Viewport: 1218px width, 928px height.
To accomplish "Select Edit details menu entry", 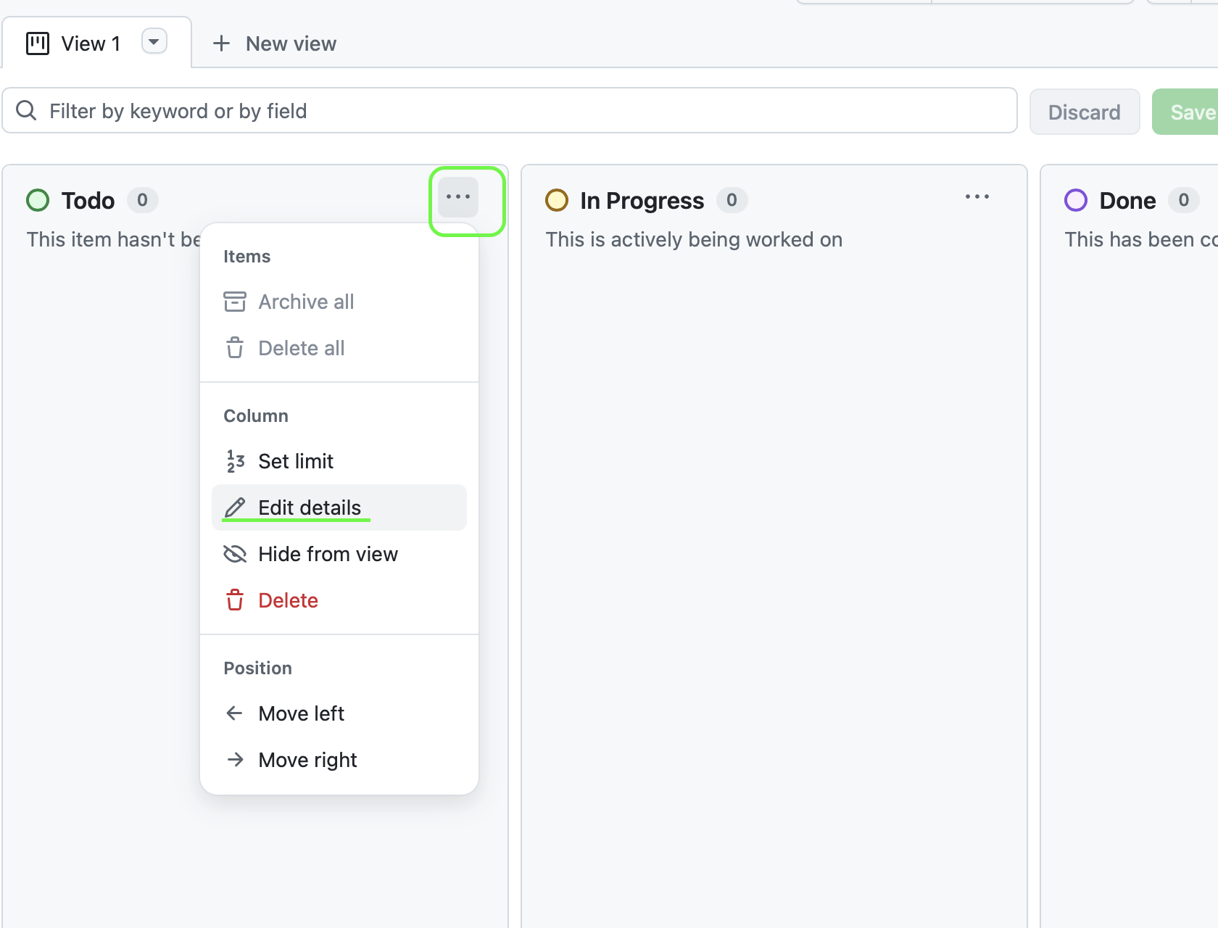I will point(310,507).
